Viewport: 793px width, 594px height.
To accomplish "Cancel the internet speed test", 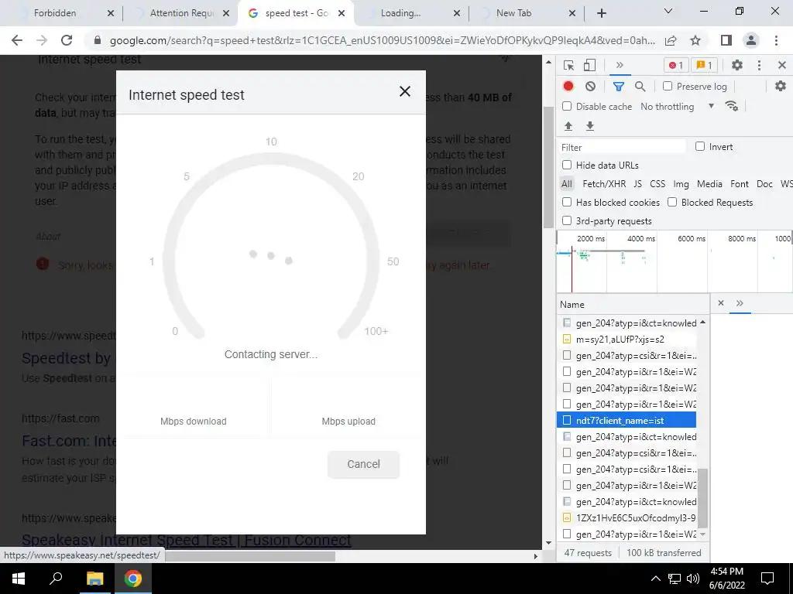I will pos(363,464).
